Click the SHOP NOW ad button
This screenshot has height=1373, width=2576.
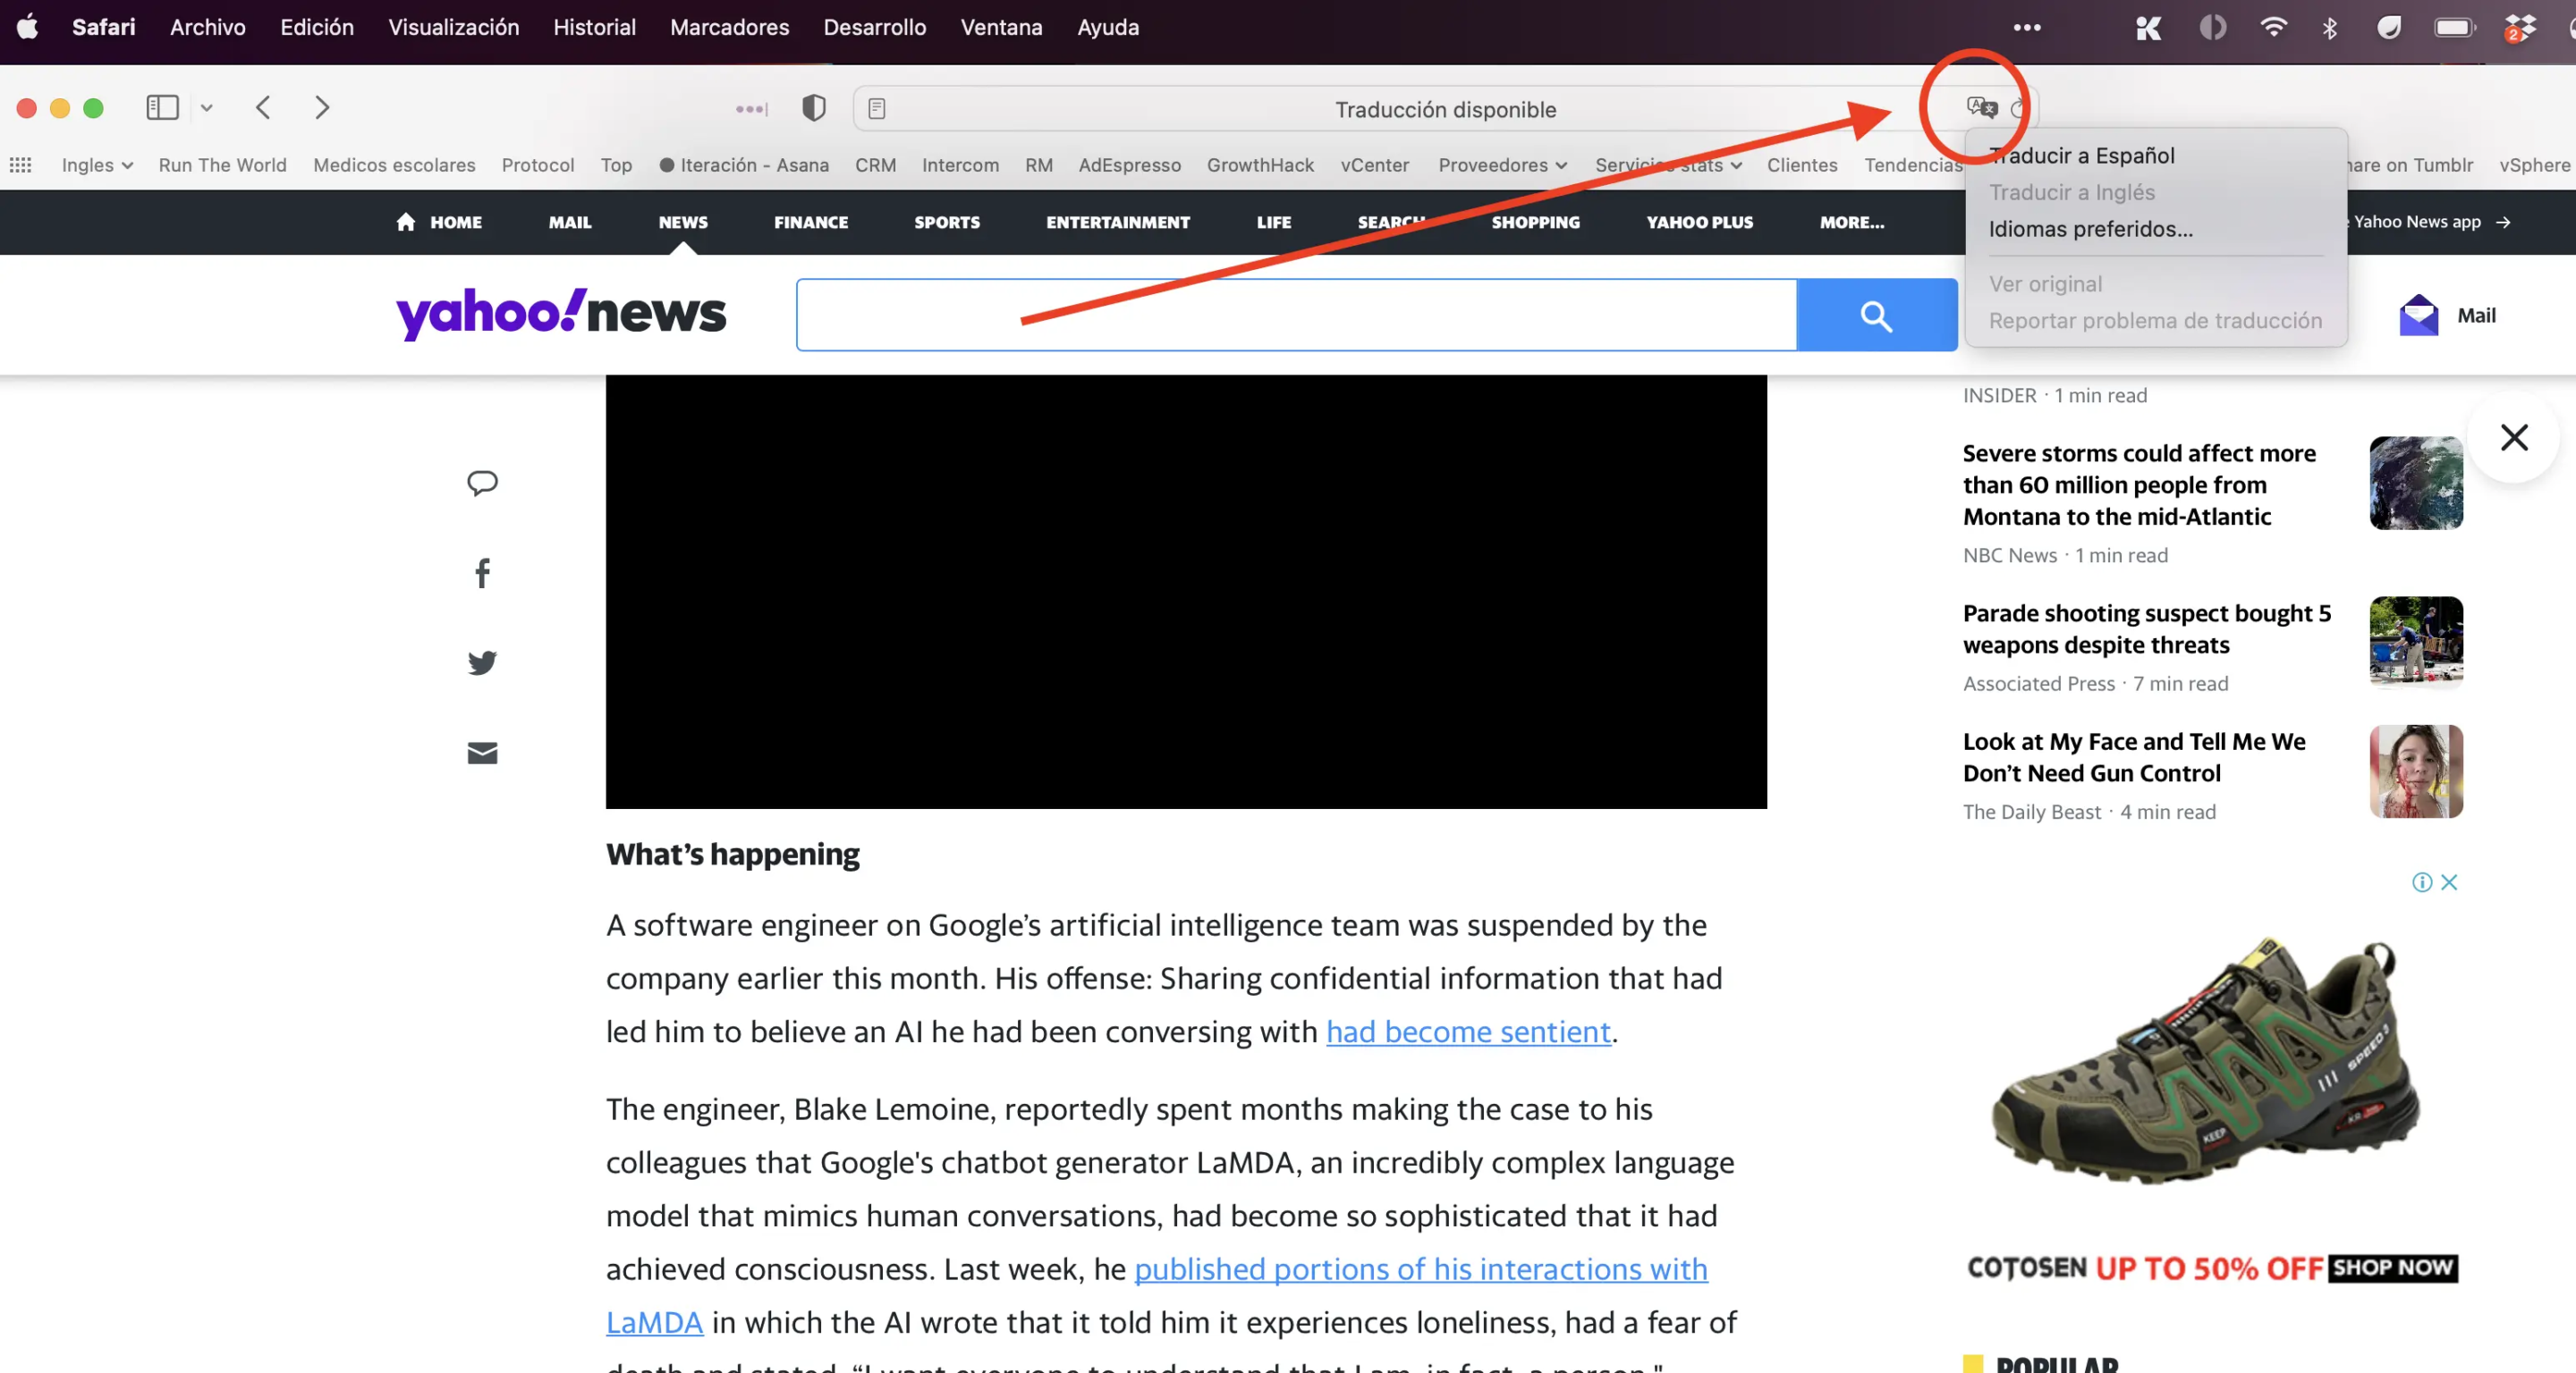[x=2392, y=1268]
